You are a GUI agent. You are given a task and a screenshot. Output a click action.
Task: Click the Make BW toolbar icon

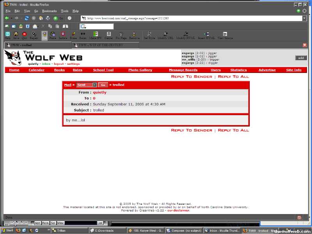(x=95, y=36)
